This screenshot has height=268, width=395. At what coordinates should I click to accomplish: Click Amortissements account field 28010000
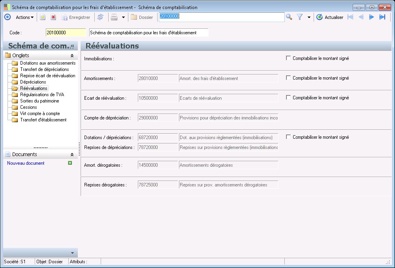tap(158, 78)
